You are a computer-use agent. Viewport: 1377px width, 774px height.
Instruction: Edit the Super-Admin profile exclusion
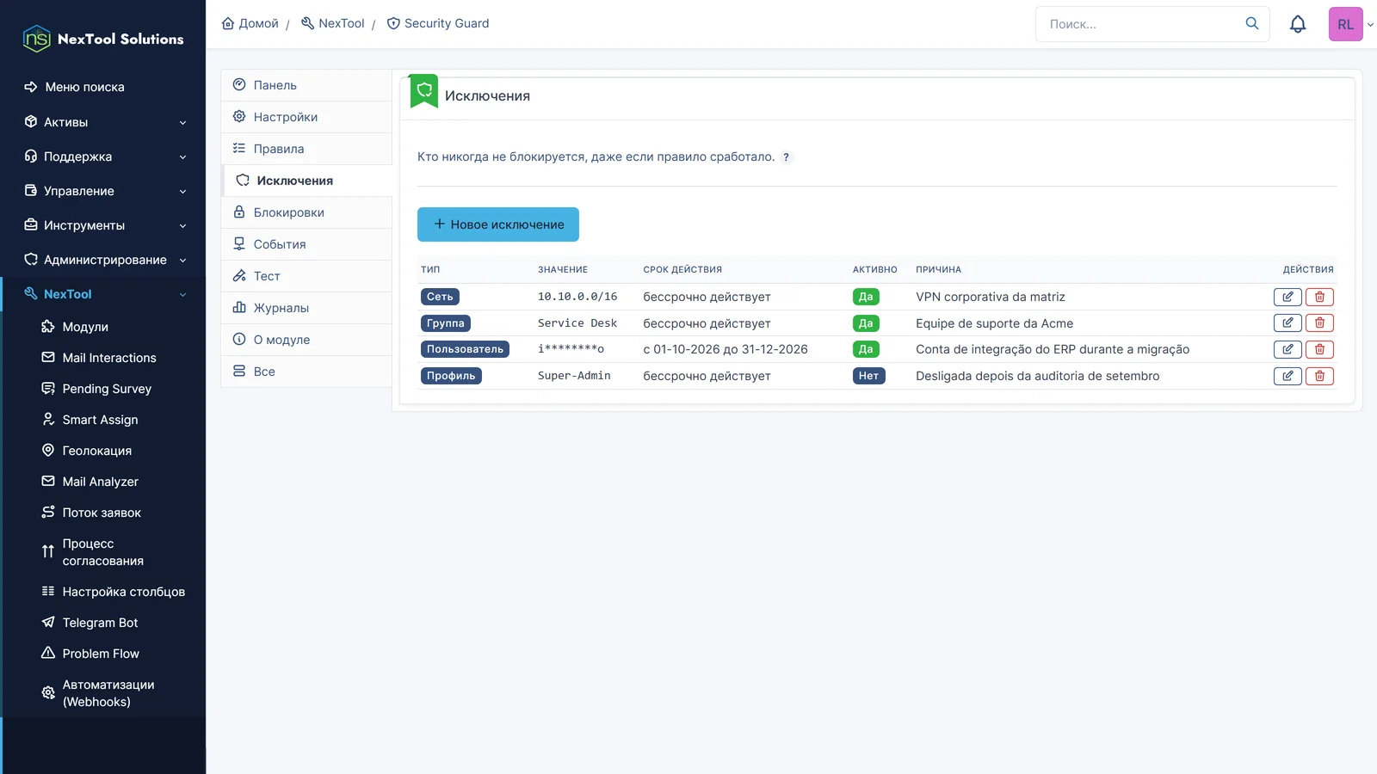click(1287, 376)
